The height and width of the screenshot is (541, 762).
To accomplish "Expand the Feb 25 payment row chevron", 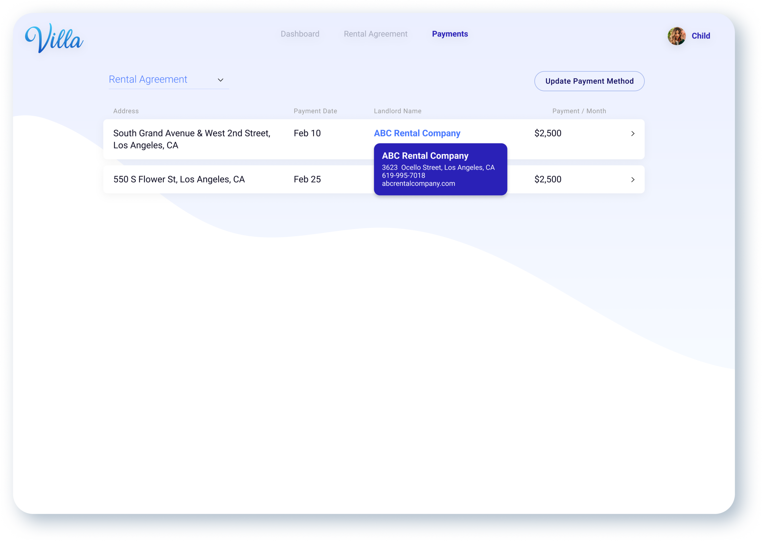I will pyautogui.click(x=632, y=180).
